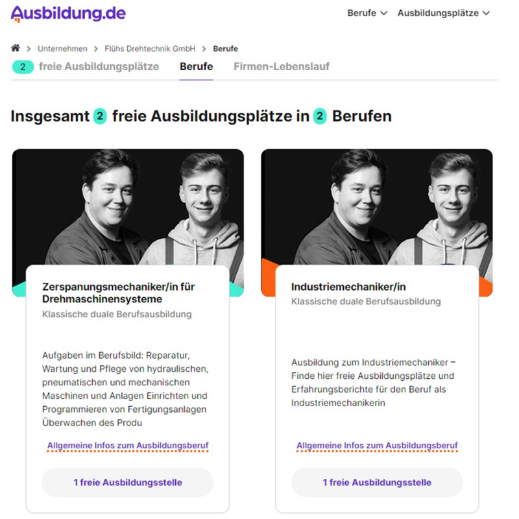The image size is (519, 519).
Task: Open the Ausbildungsplätze dropdown menu
Action: [443, 13]
